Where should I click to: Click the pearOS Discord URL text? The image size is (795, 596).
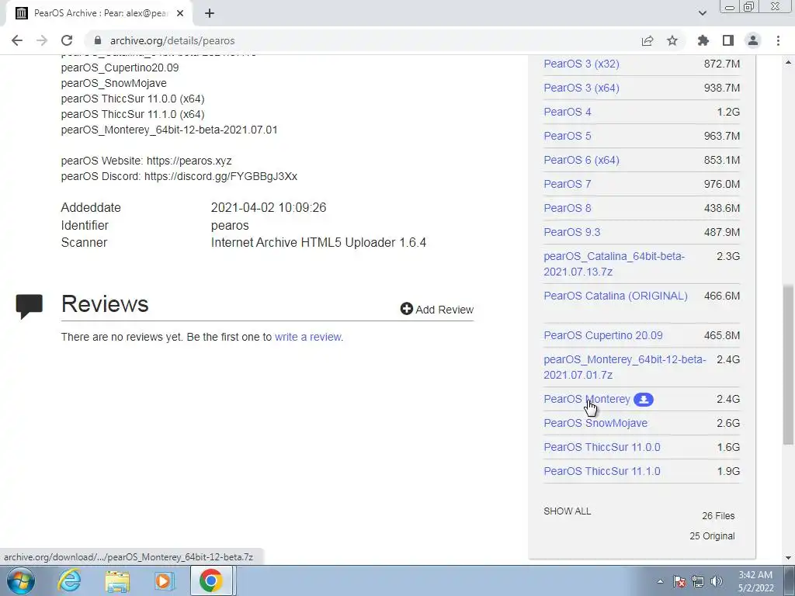[220, 176]
